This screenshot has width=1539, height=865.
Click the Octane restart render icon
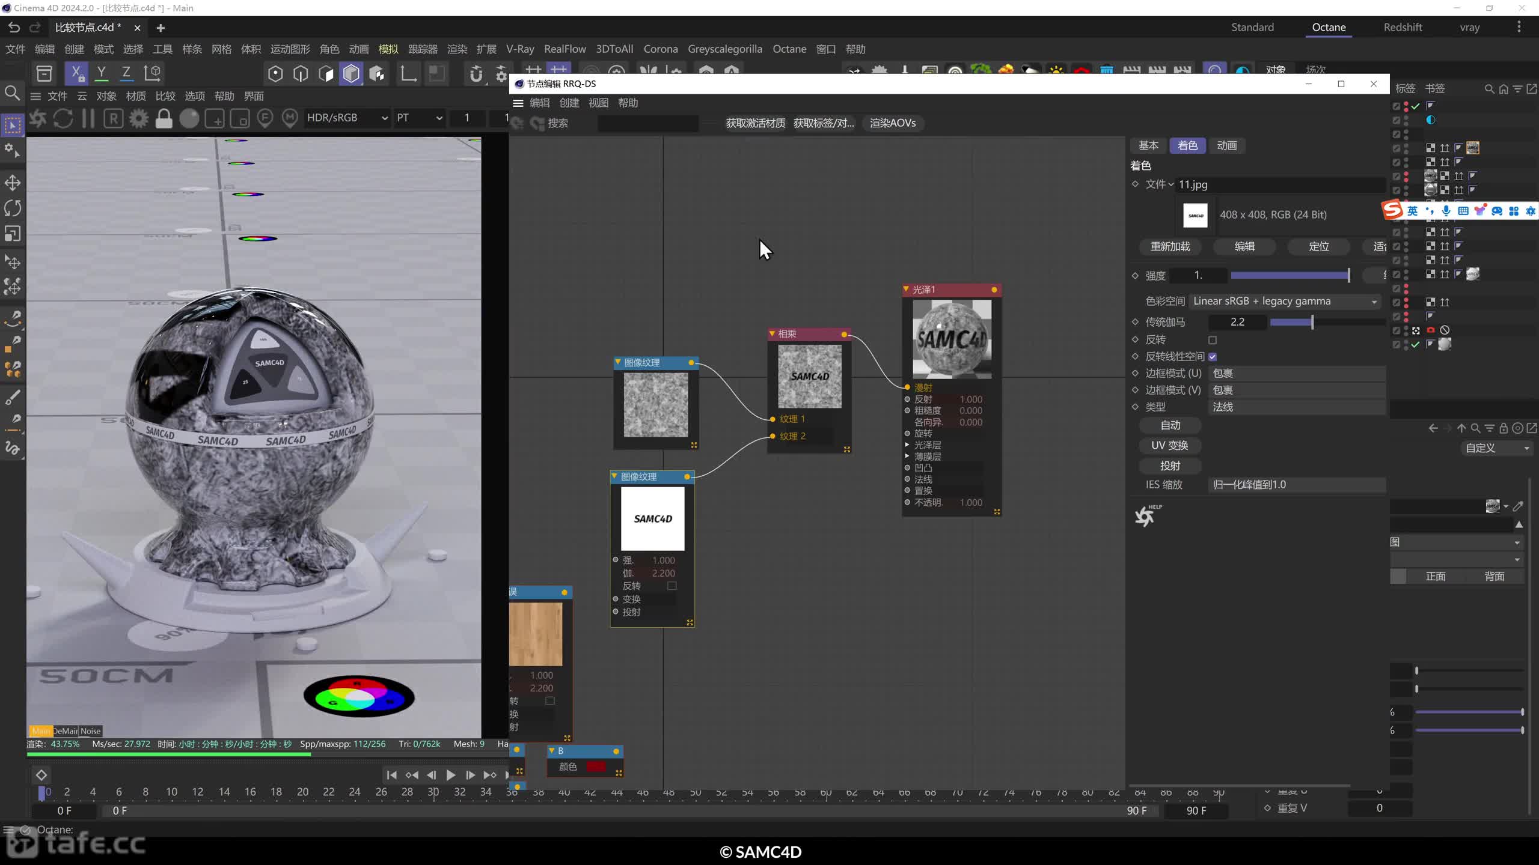tap(63, 118)
